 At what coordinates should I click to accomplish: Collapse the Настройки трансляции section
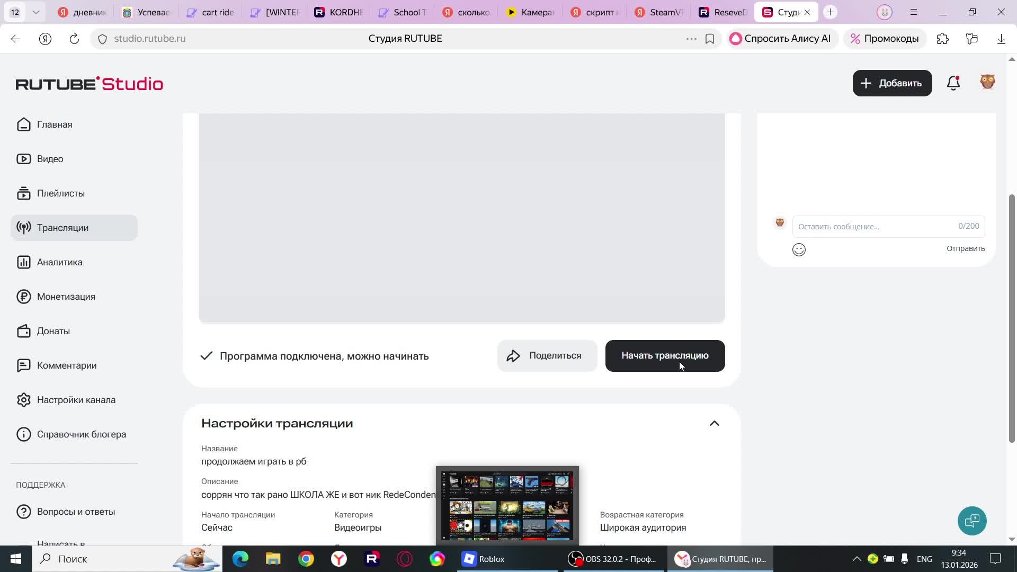pyautogui.click(x=714, y=423)
